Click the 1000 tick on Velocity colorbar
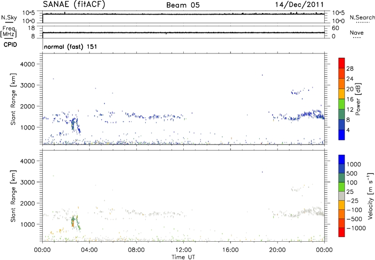Image resolution: width=375 pixels, height=260 pixels. point(354,164)
